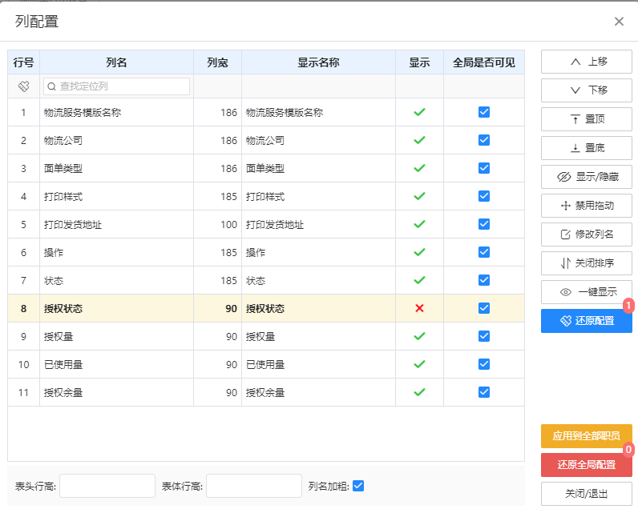Click green checkmark for 已使用量 row
Screen dimensions: 638x509
point(419,364)
